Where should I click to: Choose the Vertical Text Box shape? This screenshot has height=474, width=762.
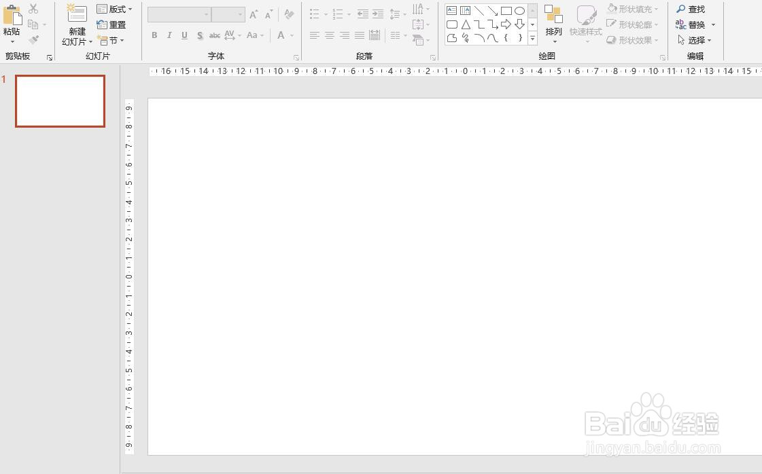tap(465, 10)
